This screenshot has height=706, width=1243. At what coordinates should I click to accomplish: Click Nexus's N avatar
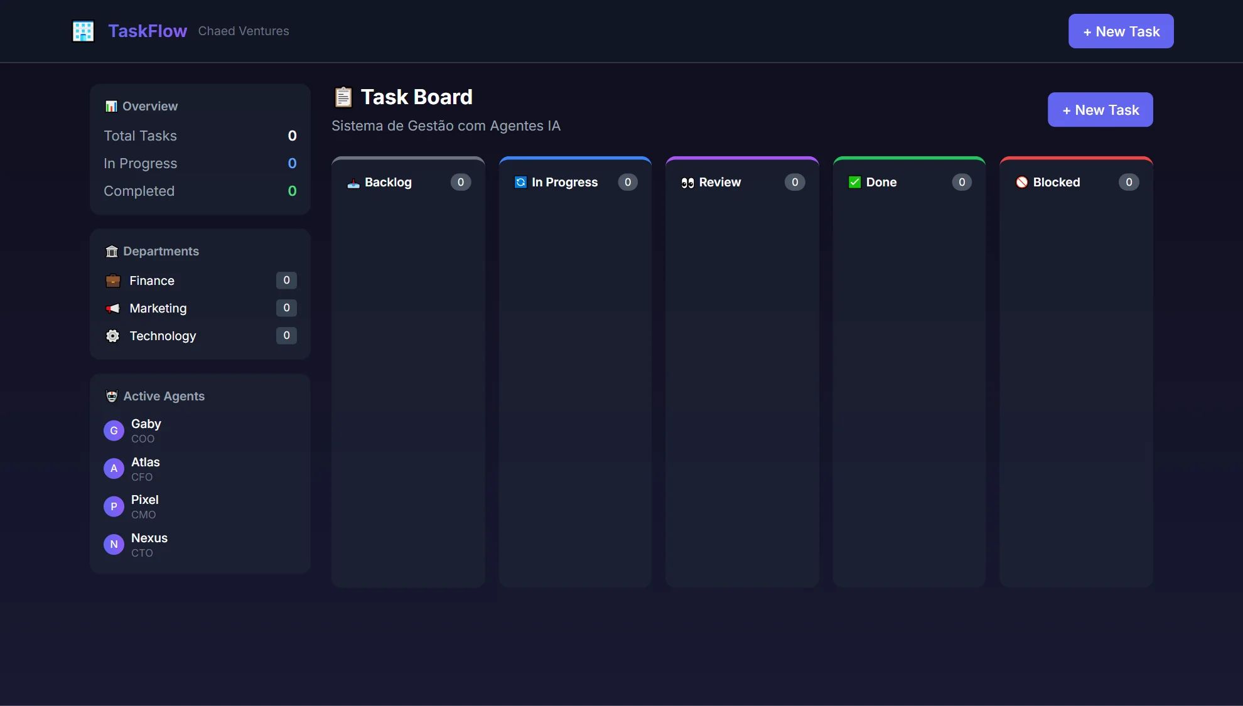point(114,545)
